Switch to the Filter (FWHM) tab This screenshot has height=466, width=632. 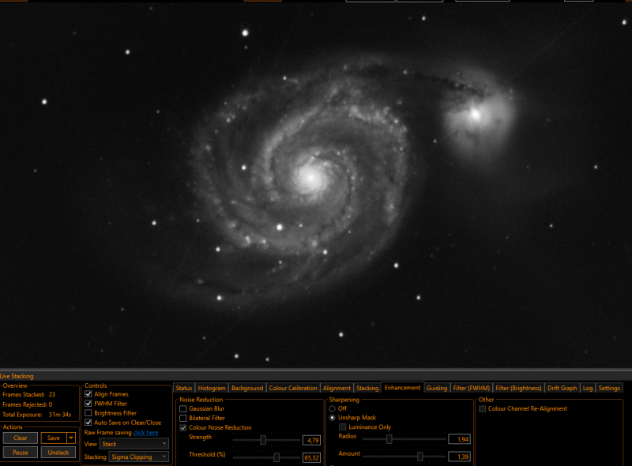(x=471, y=388)
